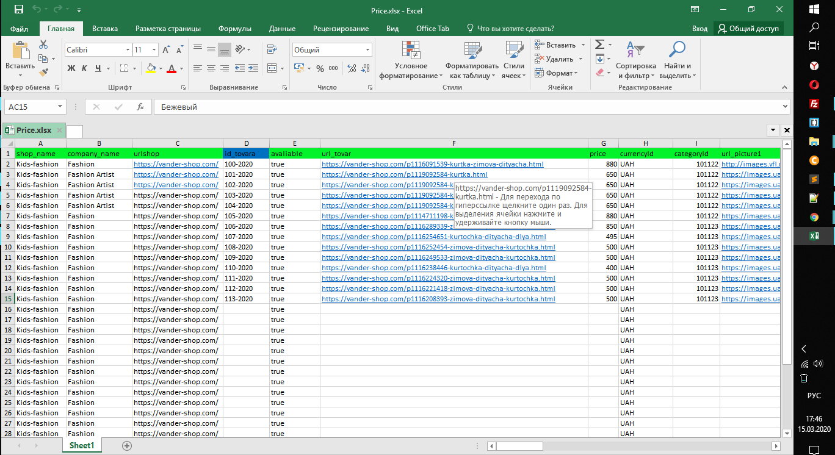Click the Cut scissors icon
This screenshot has width=835, height=455.
43,45
